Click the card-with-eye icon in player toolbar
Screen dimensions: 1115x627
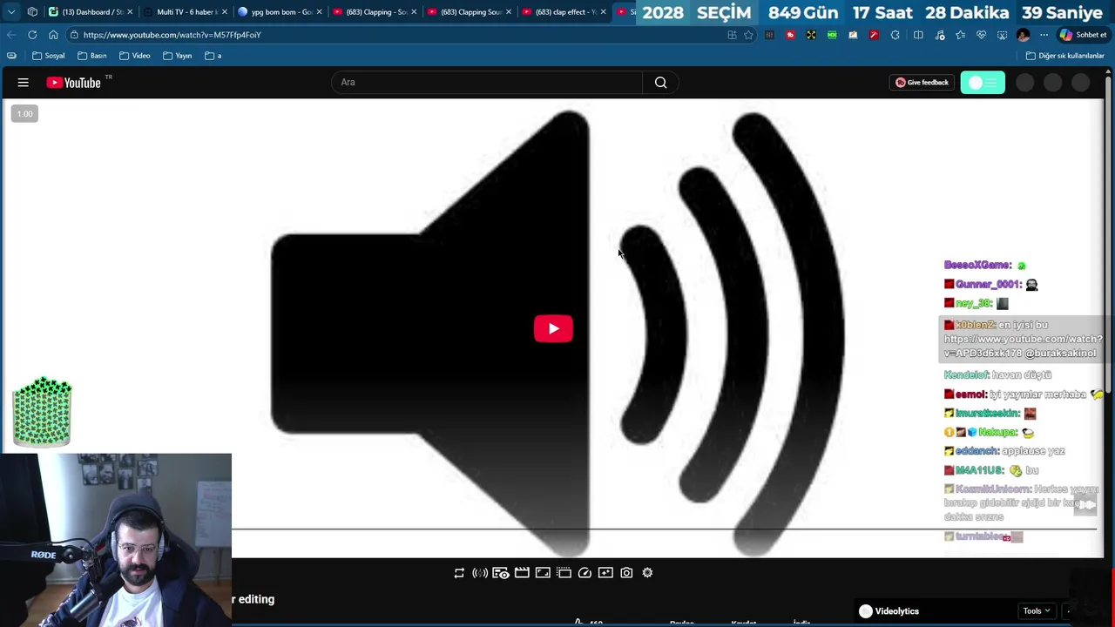(x=501, y=573)
